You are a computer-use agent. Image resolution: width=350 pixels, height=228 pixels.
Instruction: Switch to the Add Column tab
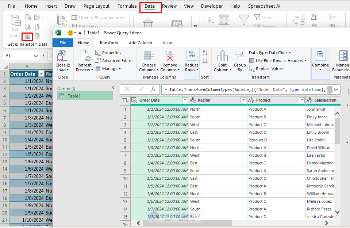[141, 43]
